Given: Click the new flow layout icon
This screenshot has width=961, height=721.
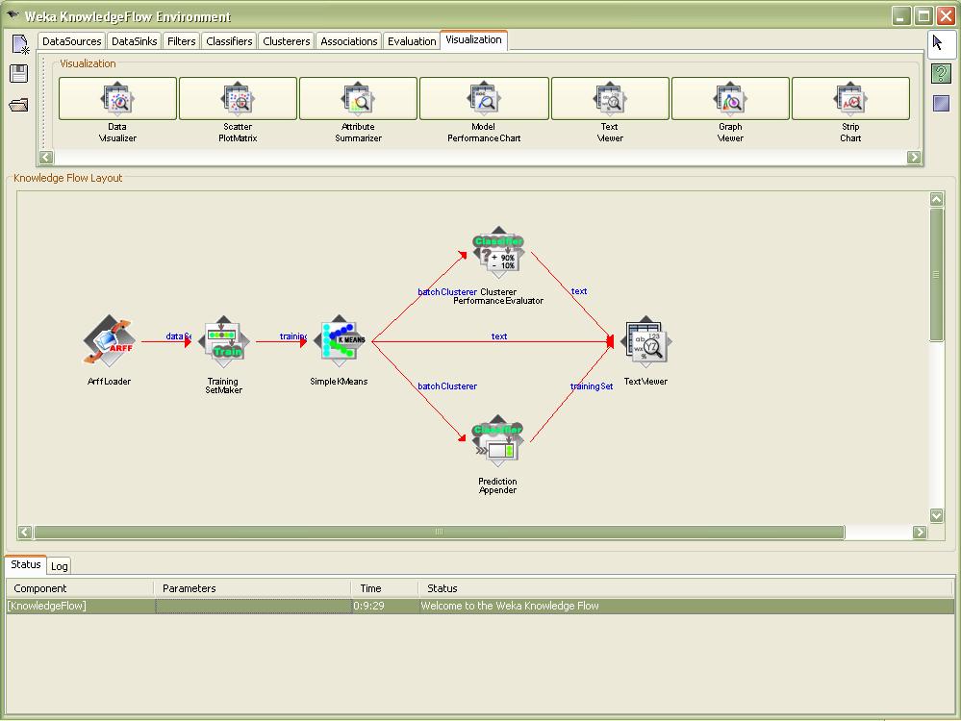Looking at the screenshot, I should [19, 44].
